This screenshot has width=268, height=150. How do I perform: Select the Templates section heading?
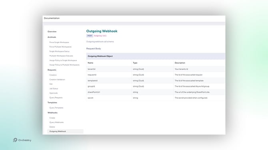click(52, 103)
